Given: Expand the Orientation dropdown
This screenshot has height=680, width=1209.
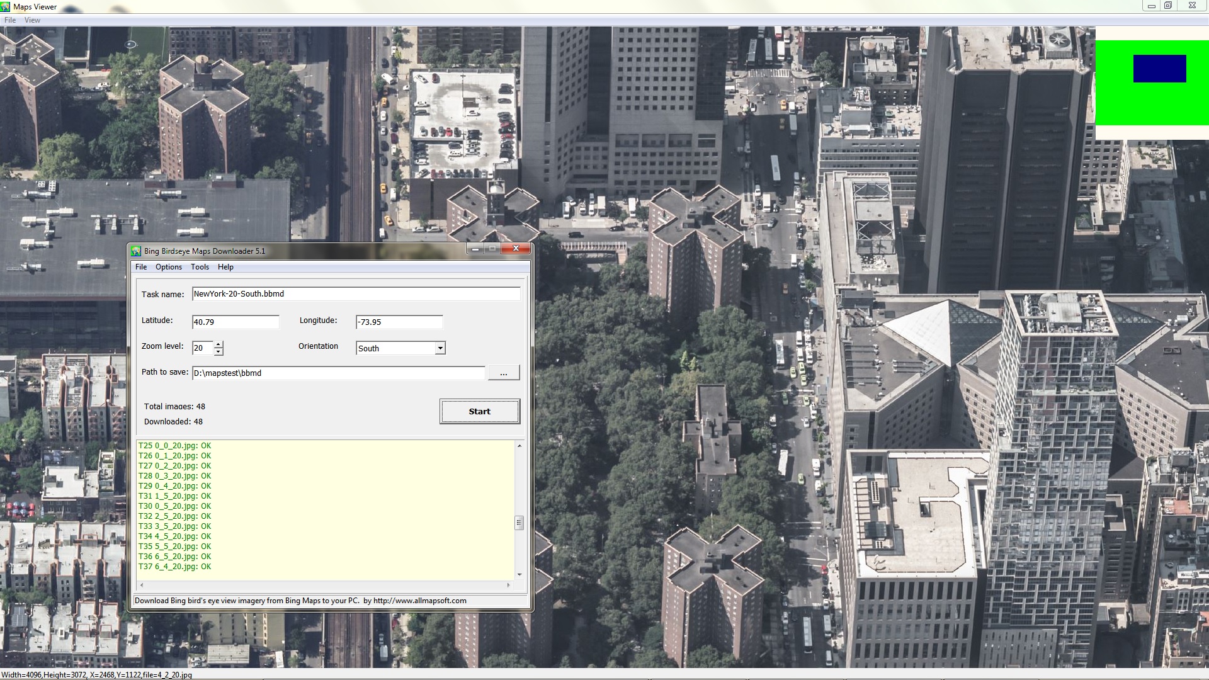Looking at the screenshot, I should [440, 348].
